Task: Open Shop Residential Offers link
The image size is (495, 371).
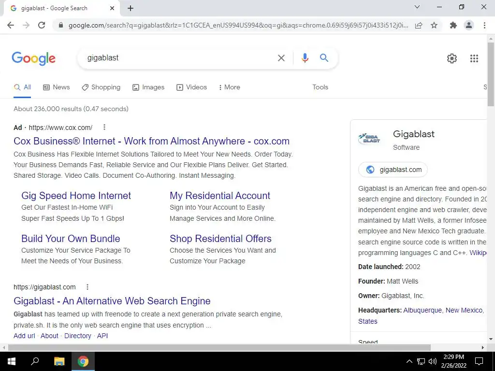Action: pos(220,239)
